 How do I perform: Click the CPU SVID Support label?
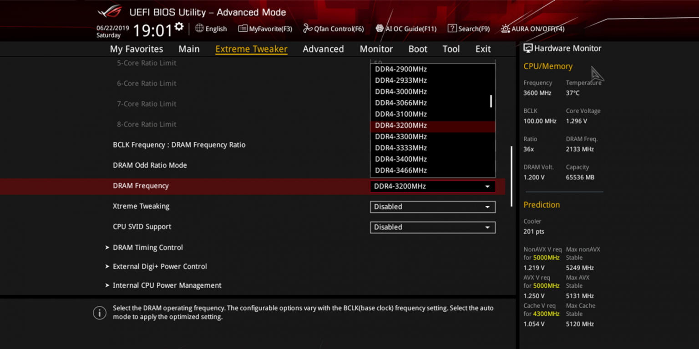pyautogui.click(x=142, y=226)
